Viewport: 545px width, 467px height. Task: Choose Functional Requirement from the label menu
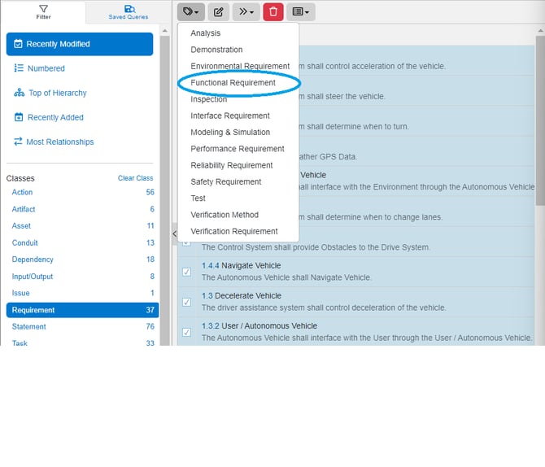233,83
